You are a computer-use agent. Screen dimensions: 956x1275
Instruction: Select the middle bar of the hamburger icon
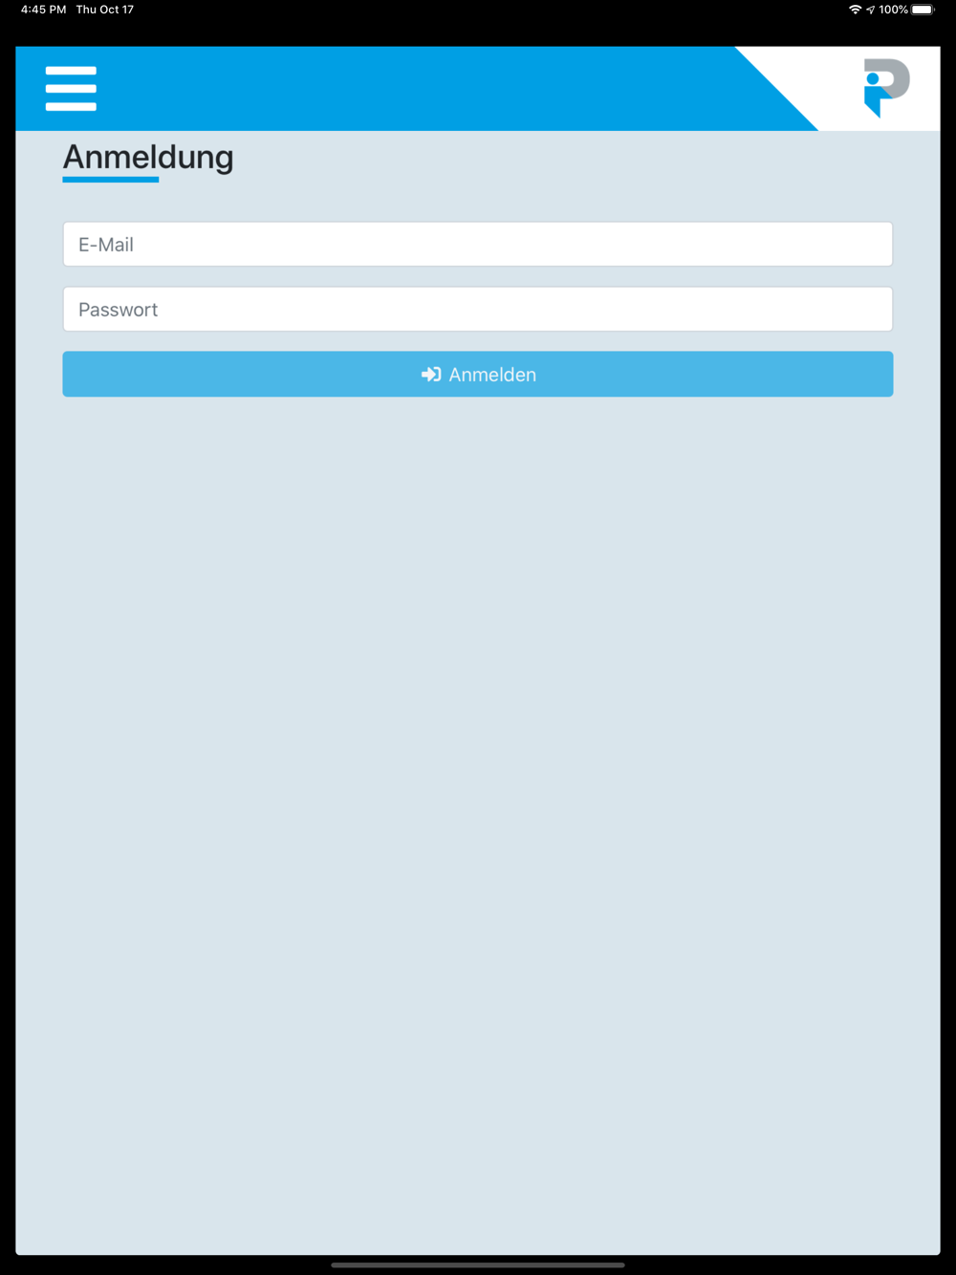pyautogui.click(x=71, y=88)
